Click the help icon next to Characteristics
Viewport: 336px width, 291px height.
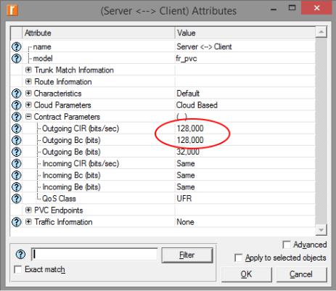17,94
